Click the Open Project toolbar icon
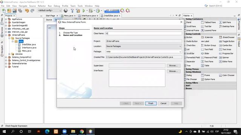 tap(15, 10)
